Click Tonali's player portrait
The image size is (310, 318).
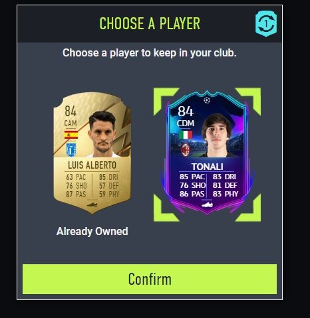(218, 135)
